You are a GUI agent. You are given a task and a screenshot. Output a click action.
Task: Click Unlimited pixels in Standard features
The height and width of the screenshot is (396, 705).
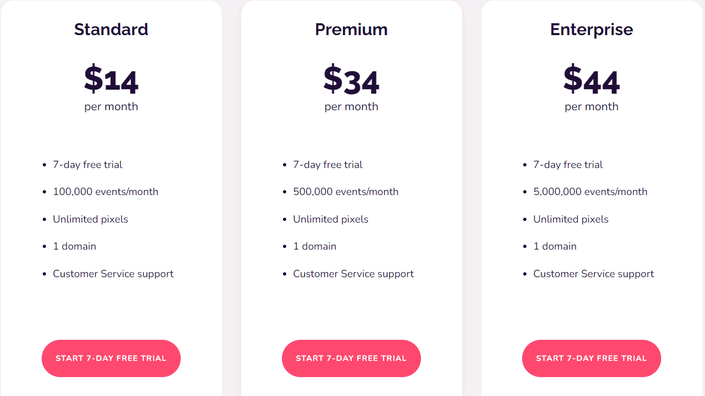(90, 219)
